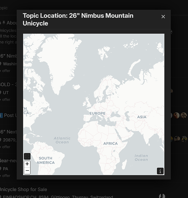Close the Topic Location dialog
Viewport: 188px width, 198px height.
(x=163, y=17)
